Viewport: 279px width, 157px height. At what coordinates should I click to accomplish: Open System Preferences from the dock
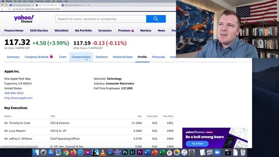(x=192, y=153)
